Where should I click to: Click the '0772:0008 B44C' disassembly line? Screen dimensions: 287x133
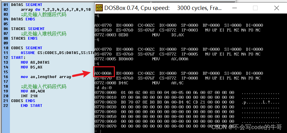[x=139, y=83]
